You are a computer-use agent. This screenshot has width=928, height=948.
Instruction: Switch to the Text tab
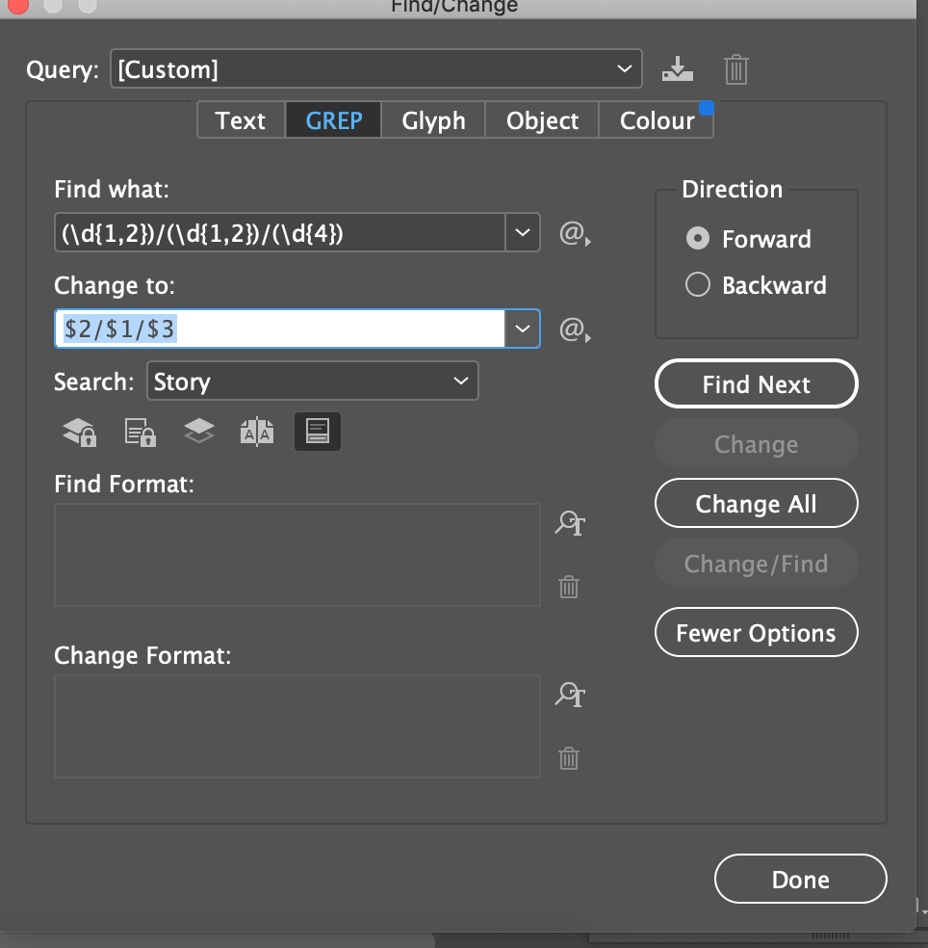click(240, 120)
